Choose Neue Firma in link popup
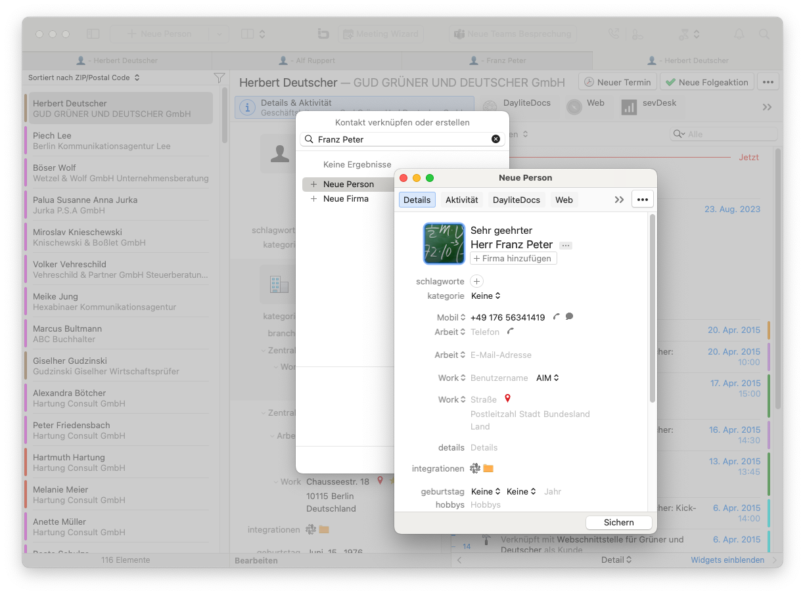 click(x=346, y=199)
